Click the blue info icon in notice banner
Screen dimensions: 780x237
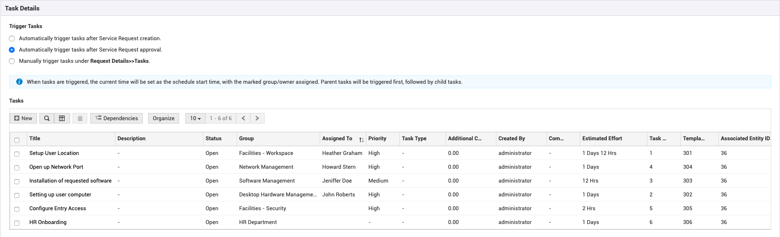point(19,82)
